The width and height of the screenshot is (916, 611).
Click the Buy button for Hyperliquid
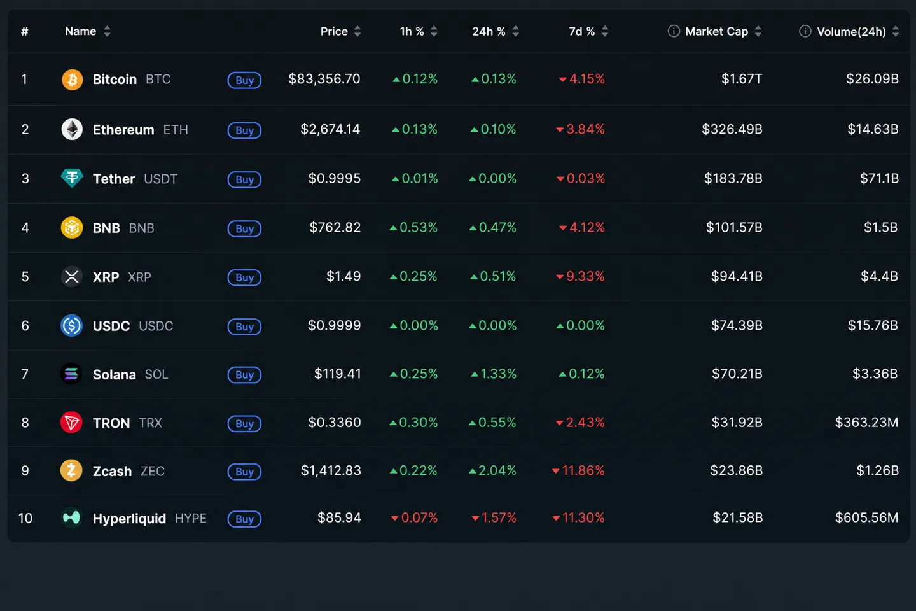tap(245, 519)
